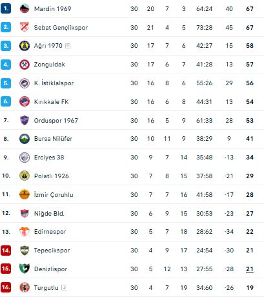
Task: Click underlined 21 points for Denizlispor
Action: (250, 269)
